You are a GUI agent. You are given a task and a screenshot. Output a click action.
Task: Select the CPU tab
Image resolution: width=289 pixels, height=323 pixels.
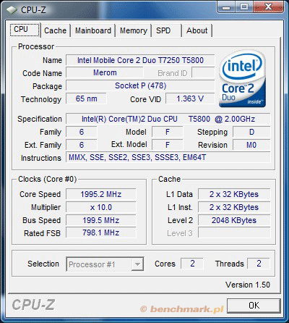tap(25, 30)
